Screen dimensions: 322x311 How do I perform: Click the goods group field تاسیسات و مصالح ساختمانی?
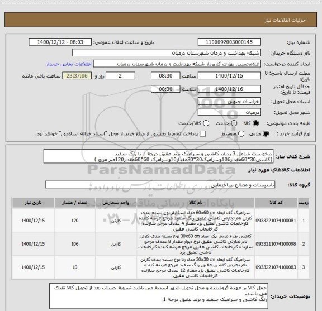[x=160, y=185]
